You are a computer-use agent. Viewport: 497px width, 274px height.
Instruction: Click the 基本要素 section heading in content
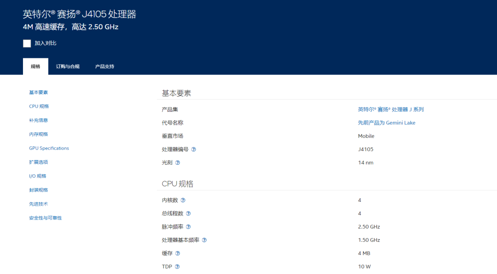[177, 93]
